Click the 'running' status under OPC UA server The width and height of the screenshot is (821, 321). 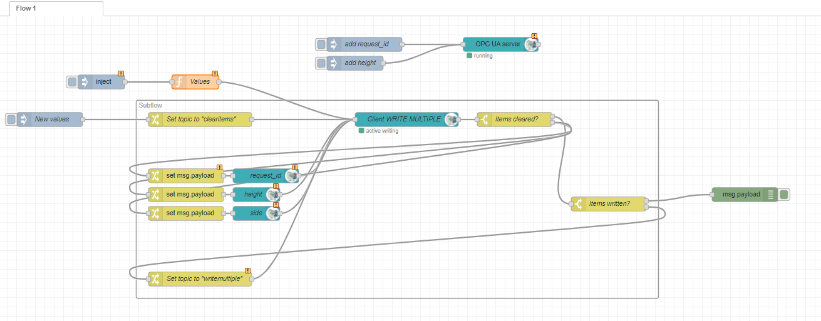coord(483,56)
